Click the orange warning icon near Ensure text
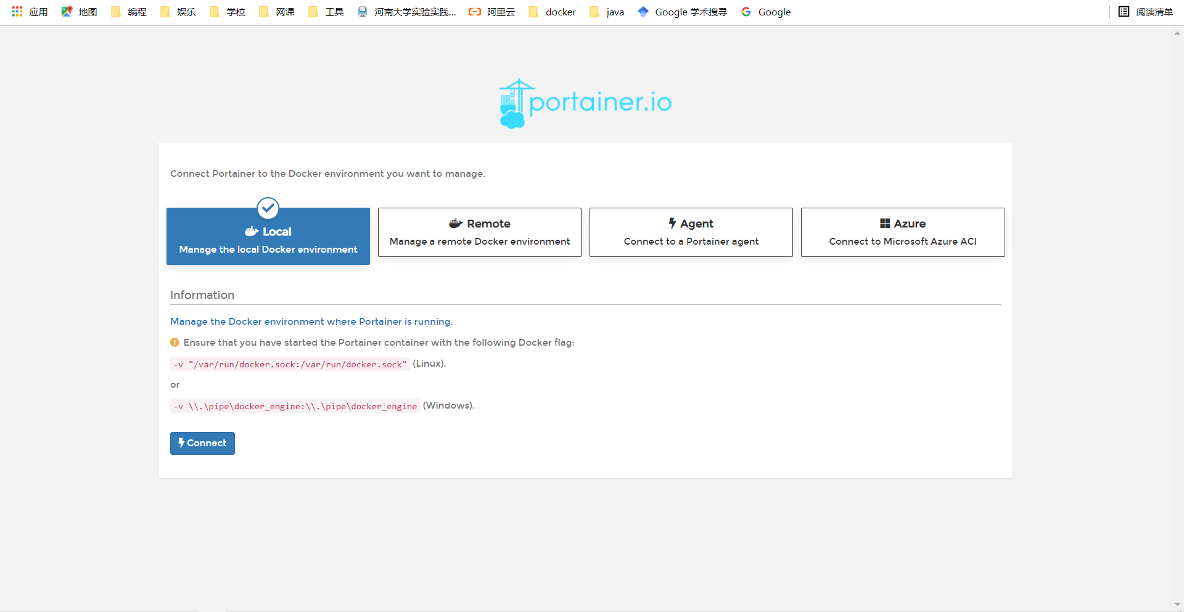 (x=175, y=342)
